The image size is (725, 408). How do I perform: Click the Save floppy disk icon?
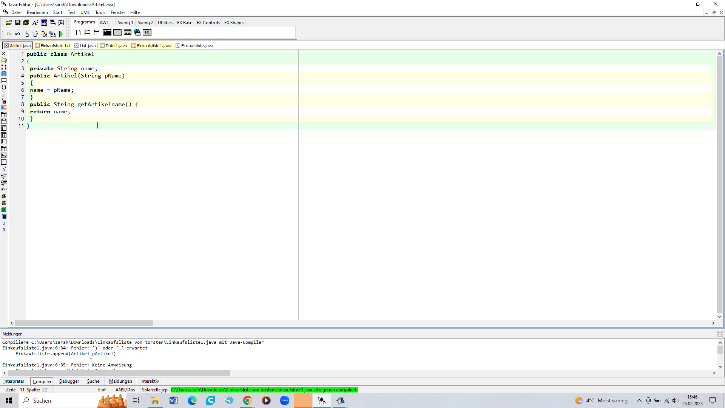point(17,23)
